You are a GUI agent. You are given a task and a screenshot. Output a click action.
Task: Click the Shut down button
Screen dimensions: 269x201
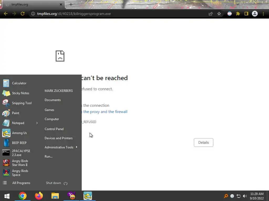(53, 183)
